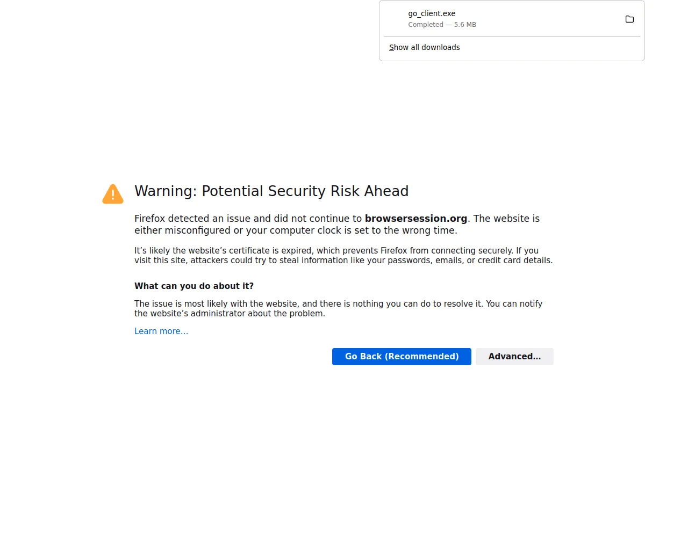Click the divider line in downloads panel

pyautogui.click(x=512, y=37)
